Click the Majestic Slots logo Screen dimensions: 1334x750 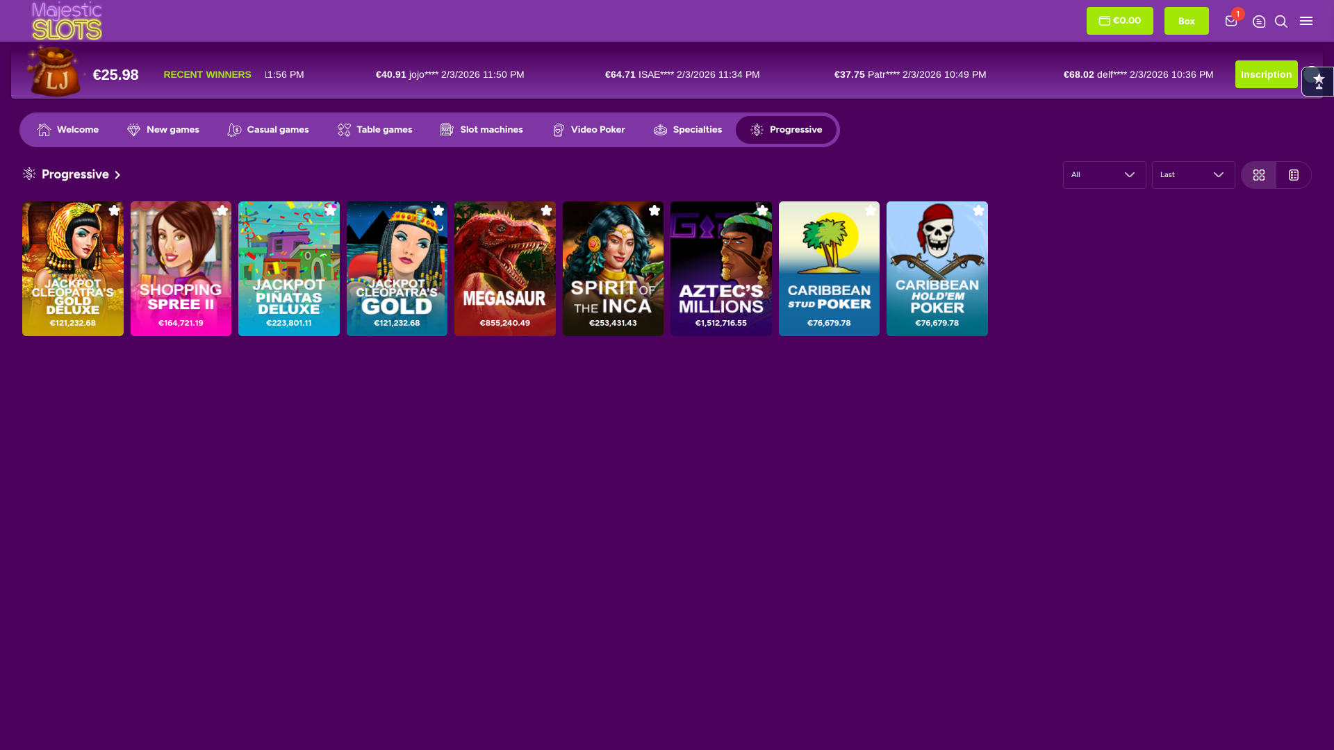(67, 20)
